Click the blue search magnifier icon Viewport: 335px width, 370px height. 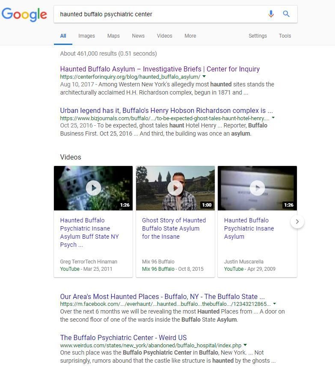pyautogui.click(x=286, y=14)
